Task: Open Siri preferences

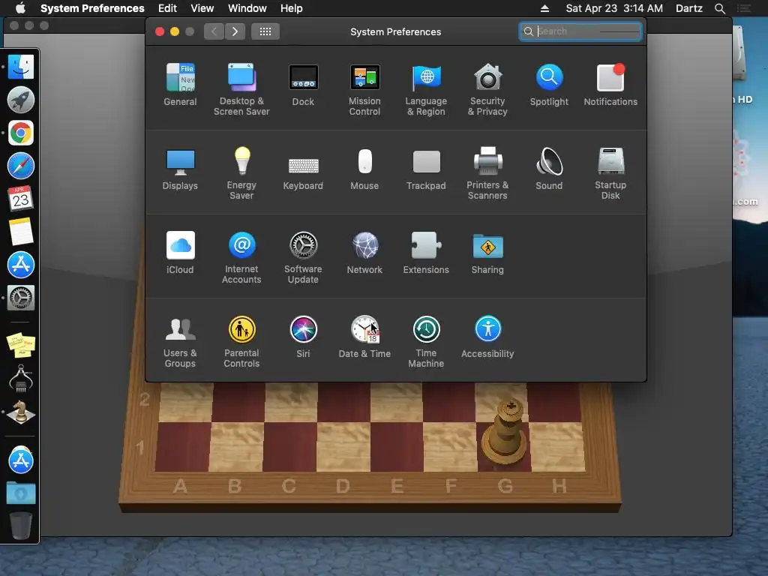Action: tap(303, 337)
